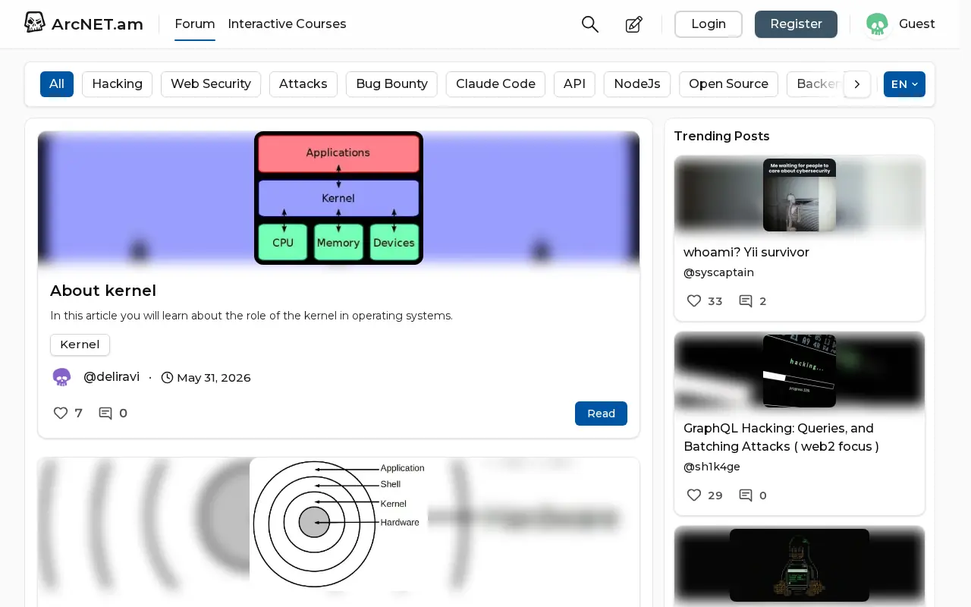Screen dimensions: 971x607
Task: Choose the NodeJs category chip
Action: coord(637,84)
